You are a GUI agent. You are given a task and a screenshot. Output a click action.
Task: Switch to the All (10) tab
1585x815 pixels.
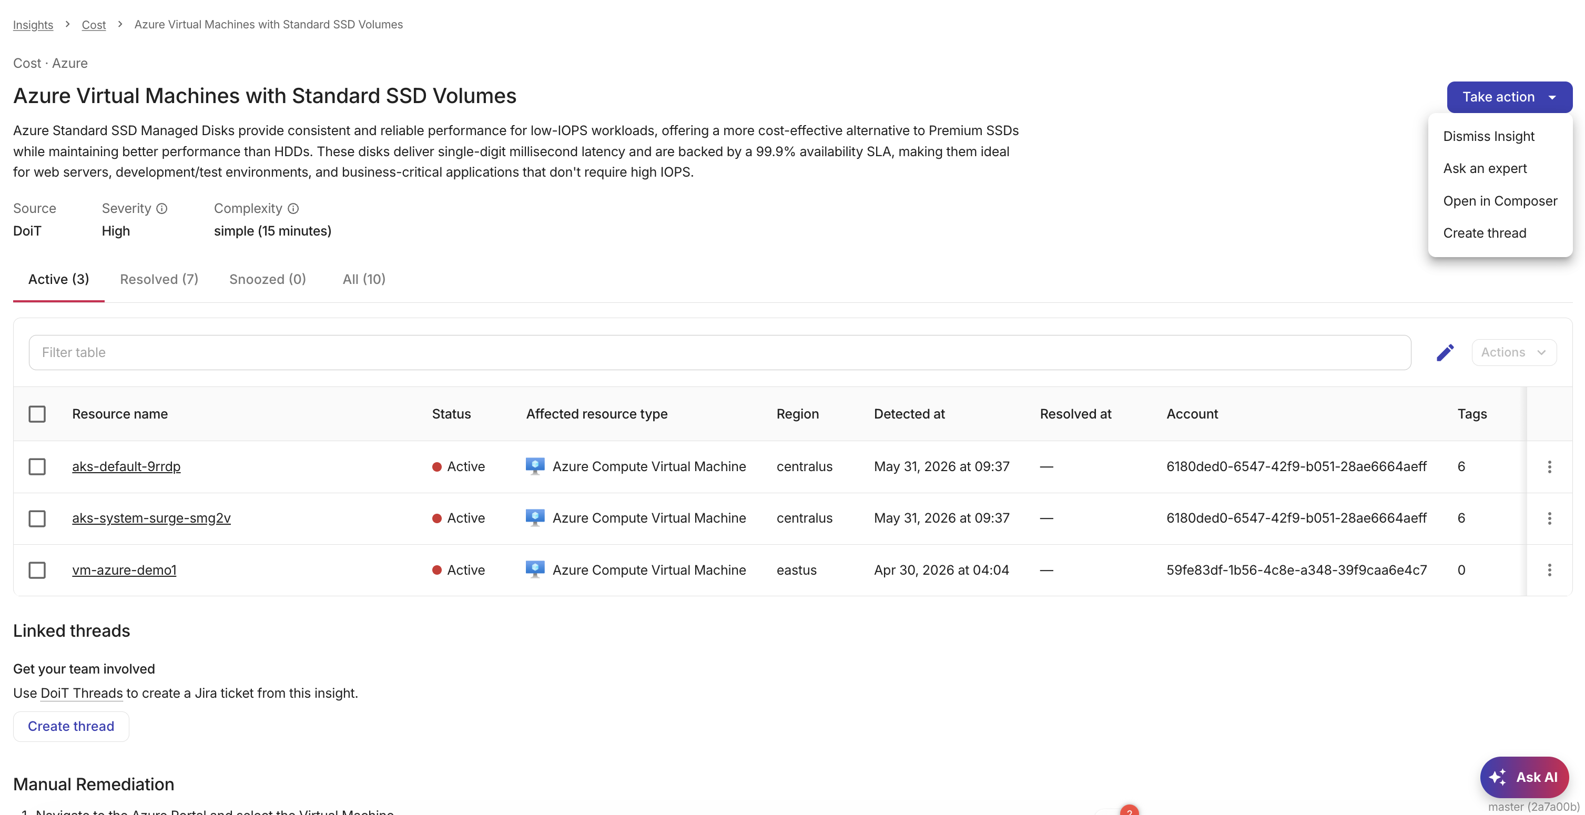tap(363, 279)
